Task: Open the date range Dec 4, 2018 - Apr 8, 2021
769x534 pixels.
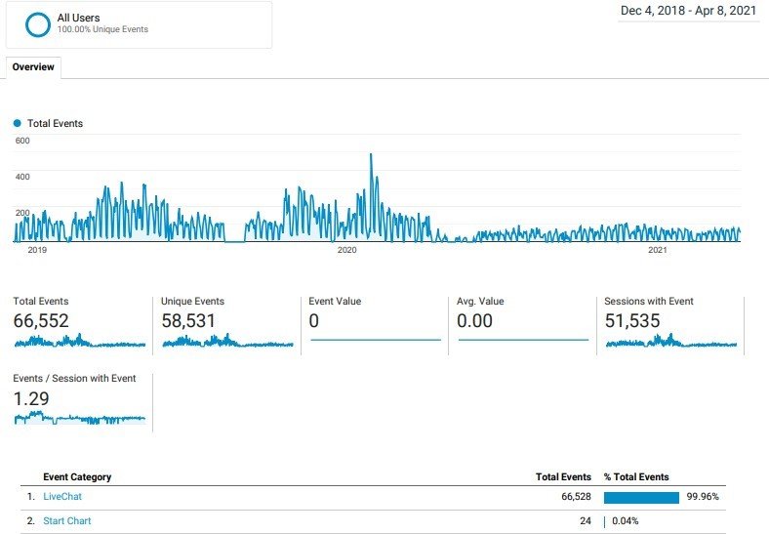Action: tap(689, 11)
